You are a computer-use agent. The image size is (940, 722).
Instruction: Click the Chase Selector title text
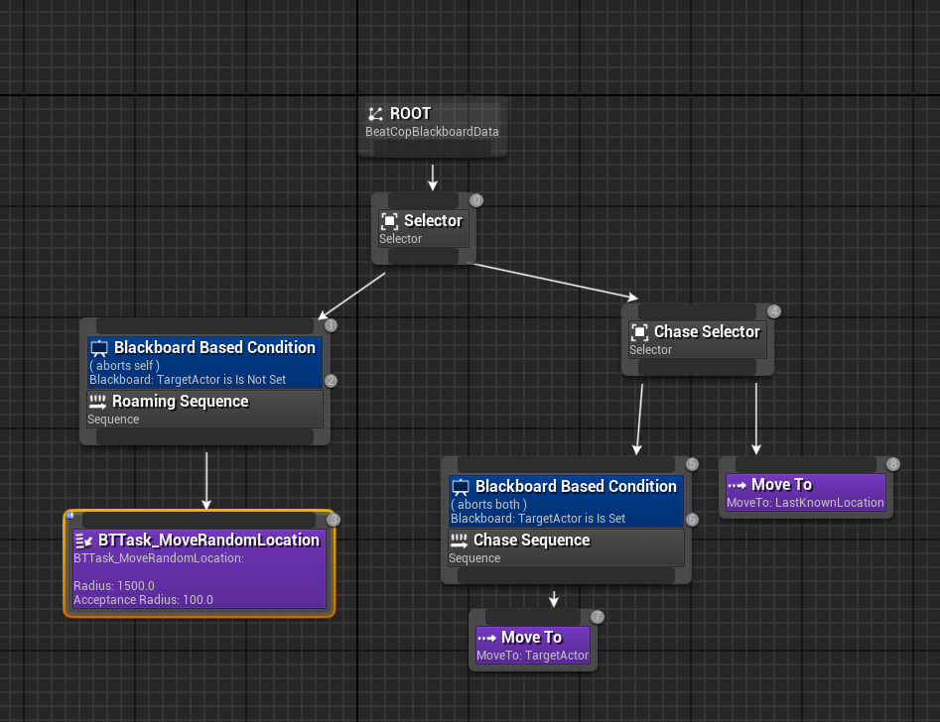pos(707,332)
